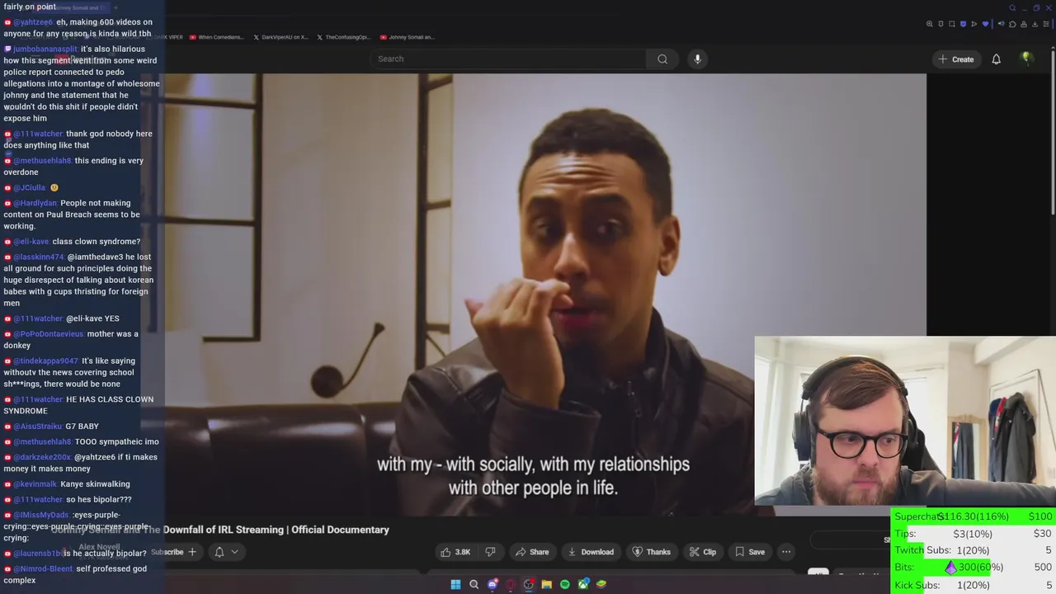The height and width of the screenshot is (594, 1056).
Task: Click the browser snapshot selection icon
Action: [952, 24]
